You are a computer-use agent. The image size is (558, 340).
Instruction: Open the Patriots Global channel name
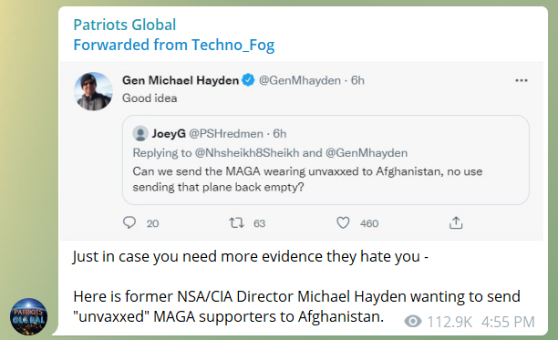125,25
